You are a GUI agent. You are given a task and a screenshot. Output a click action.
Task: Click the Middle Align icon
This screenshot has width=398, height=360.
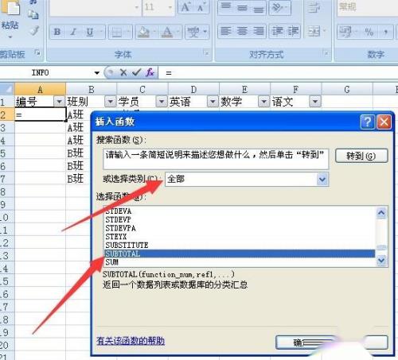point(242,7)
